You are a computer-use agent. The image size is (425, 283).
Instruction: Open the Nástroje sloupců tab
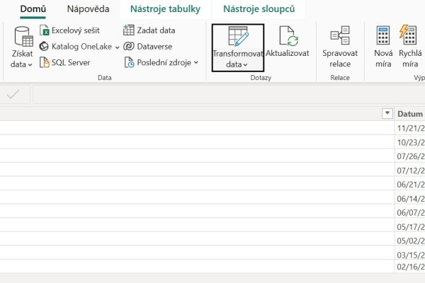click(259, 9)
